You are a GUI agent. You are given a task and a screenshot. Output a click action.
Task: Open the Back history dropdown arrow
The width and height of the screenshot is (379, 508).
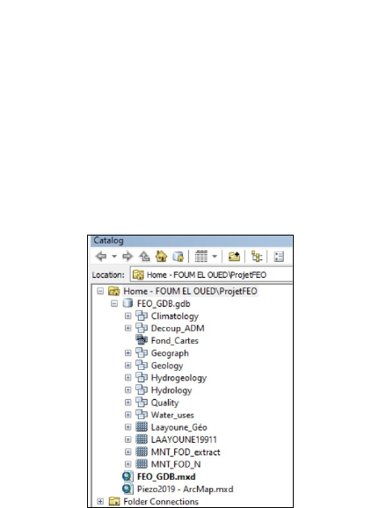click(x=114, y=257)
